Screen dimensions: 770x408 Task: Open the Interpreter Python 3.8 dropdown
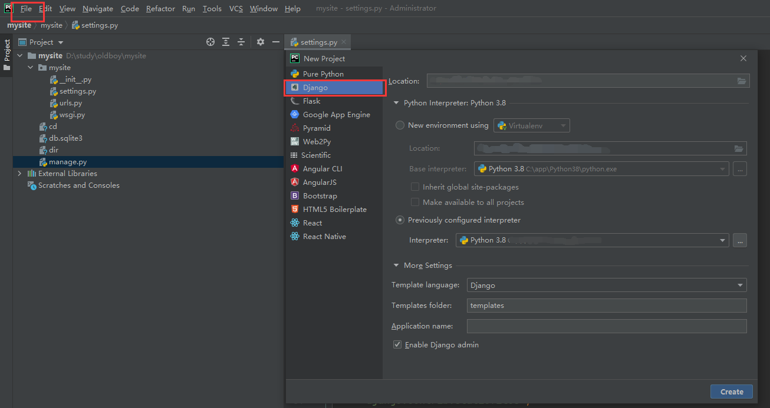point(593,240)
